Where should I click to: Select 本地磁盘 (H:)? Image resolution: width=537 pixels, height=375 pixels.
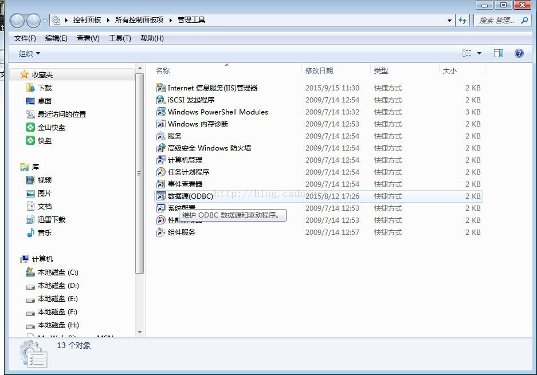click(x=53, y=325)
